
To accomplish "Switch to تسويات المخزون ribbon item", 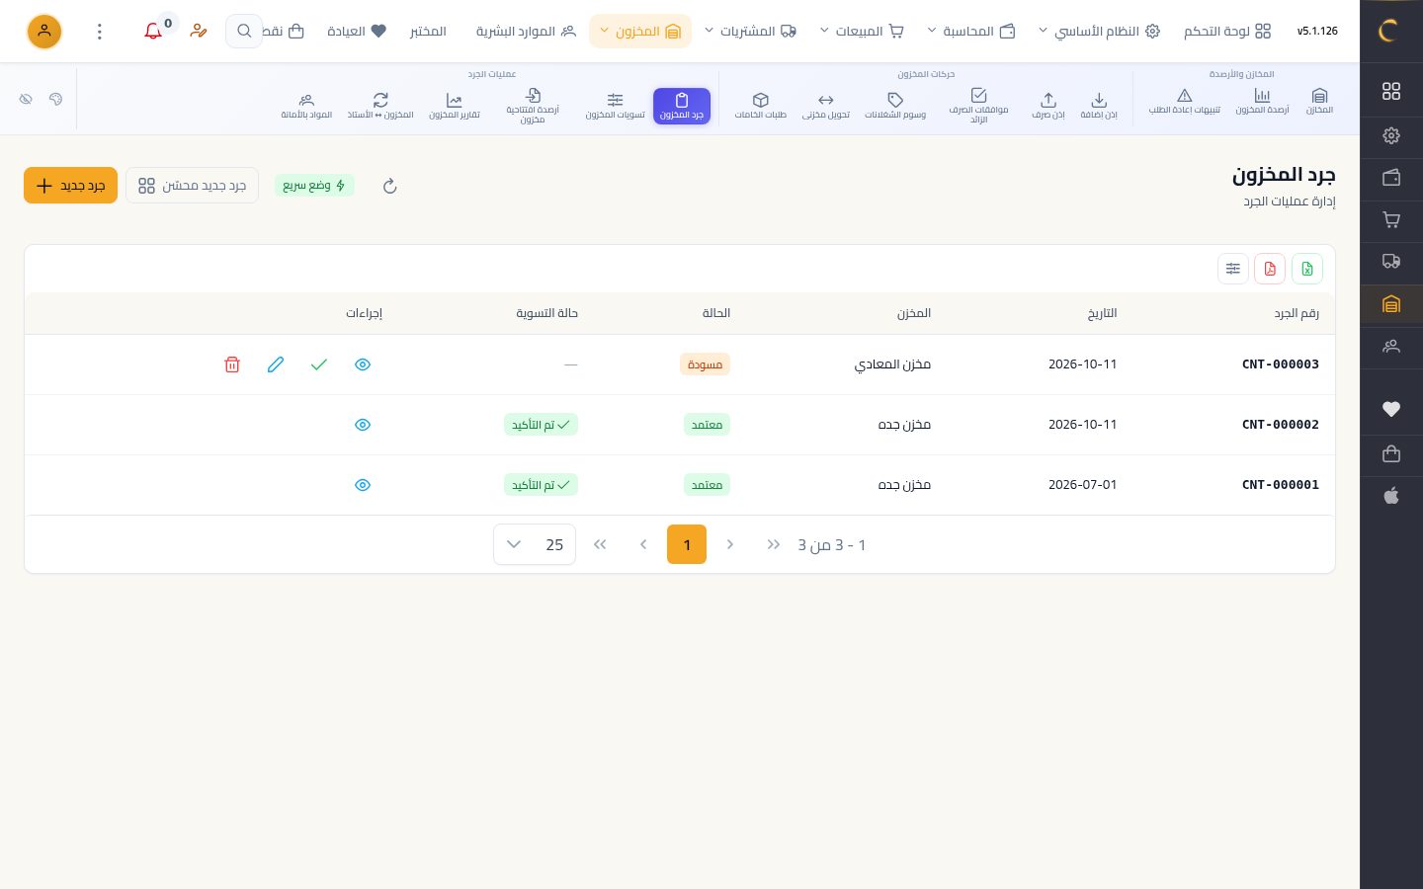I will [x=615, y=105].
